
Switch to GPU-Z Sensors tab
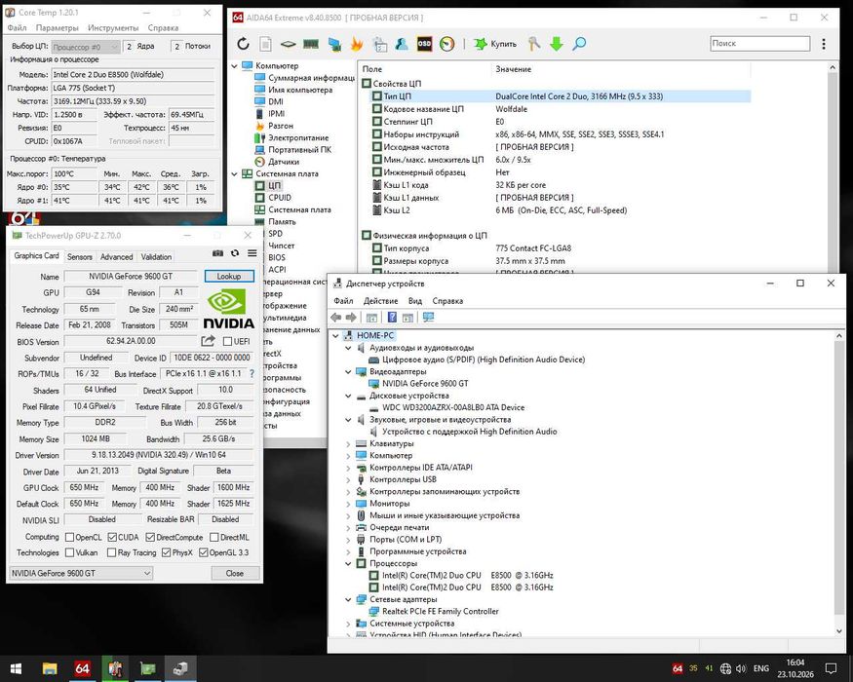click(79, 256)
